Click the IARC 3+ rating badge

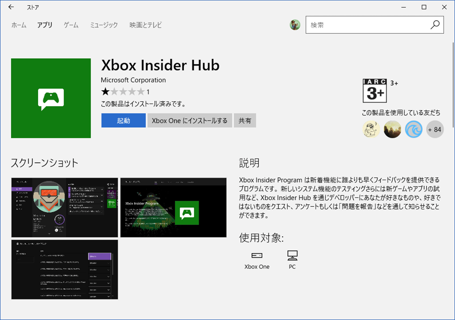[x=375, y=91]
